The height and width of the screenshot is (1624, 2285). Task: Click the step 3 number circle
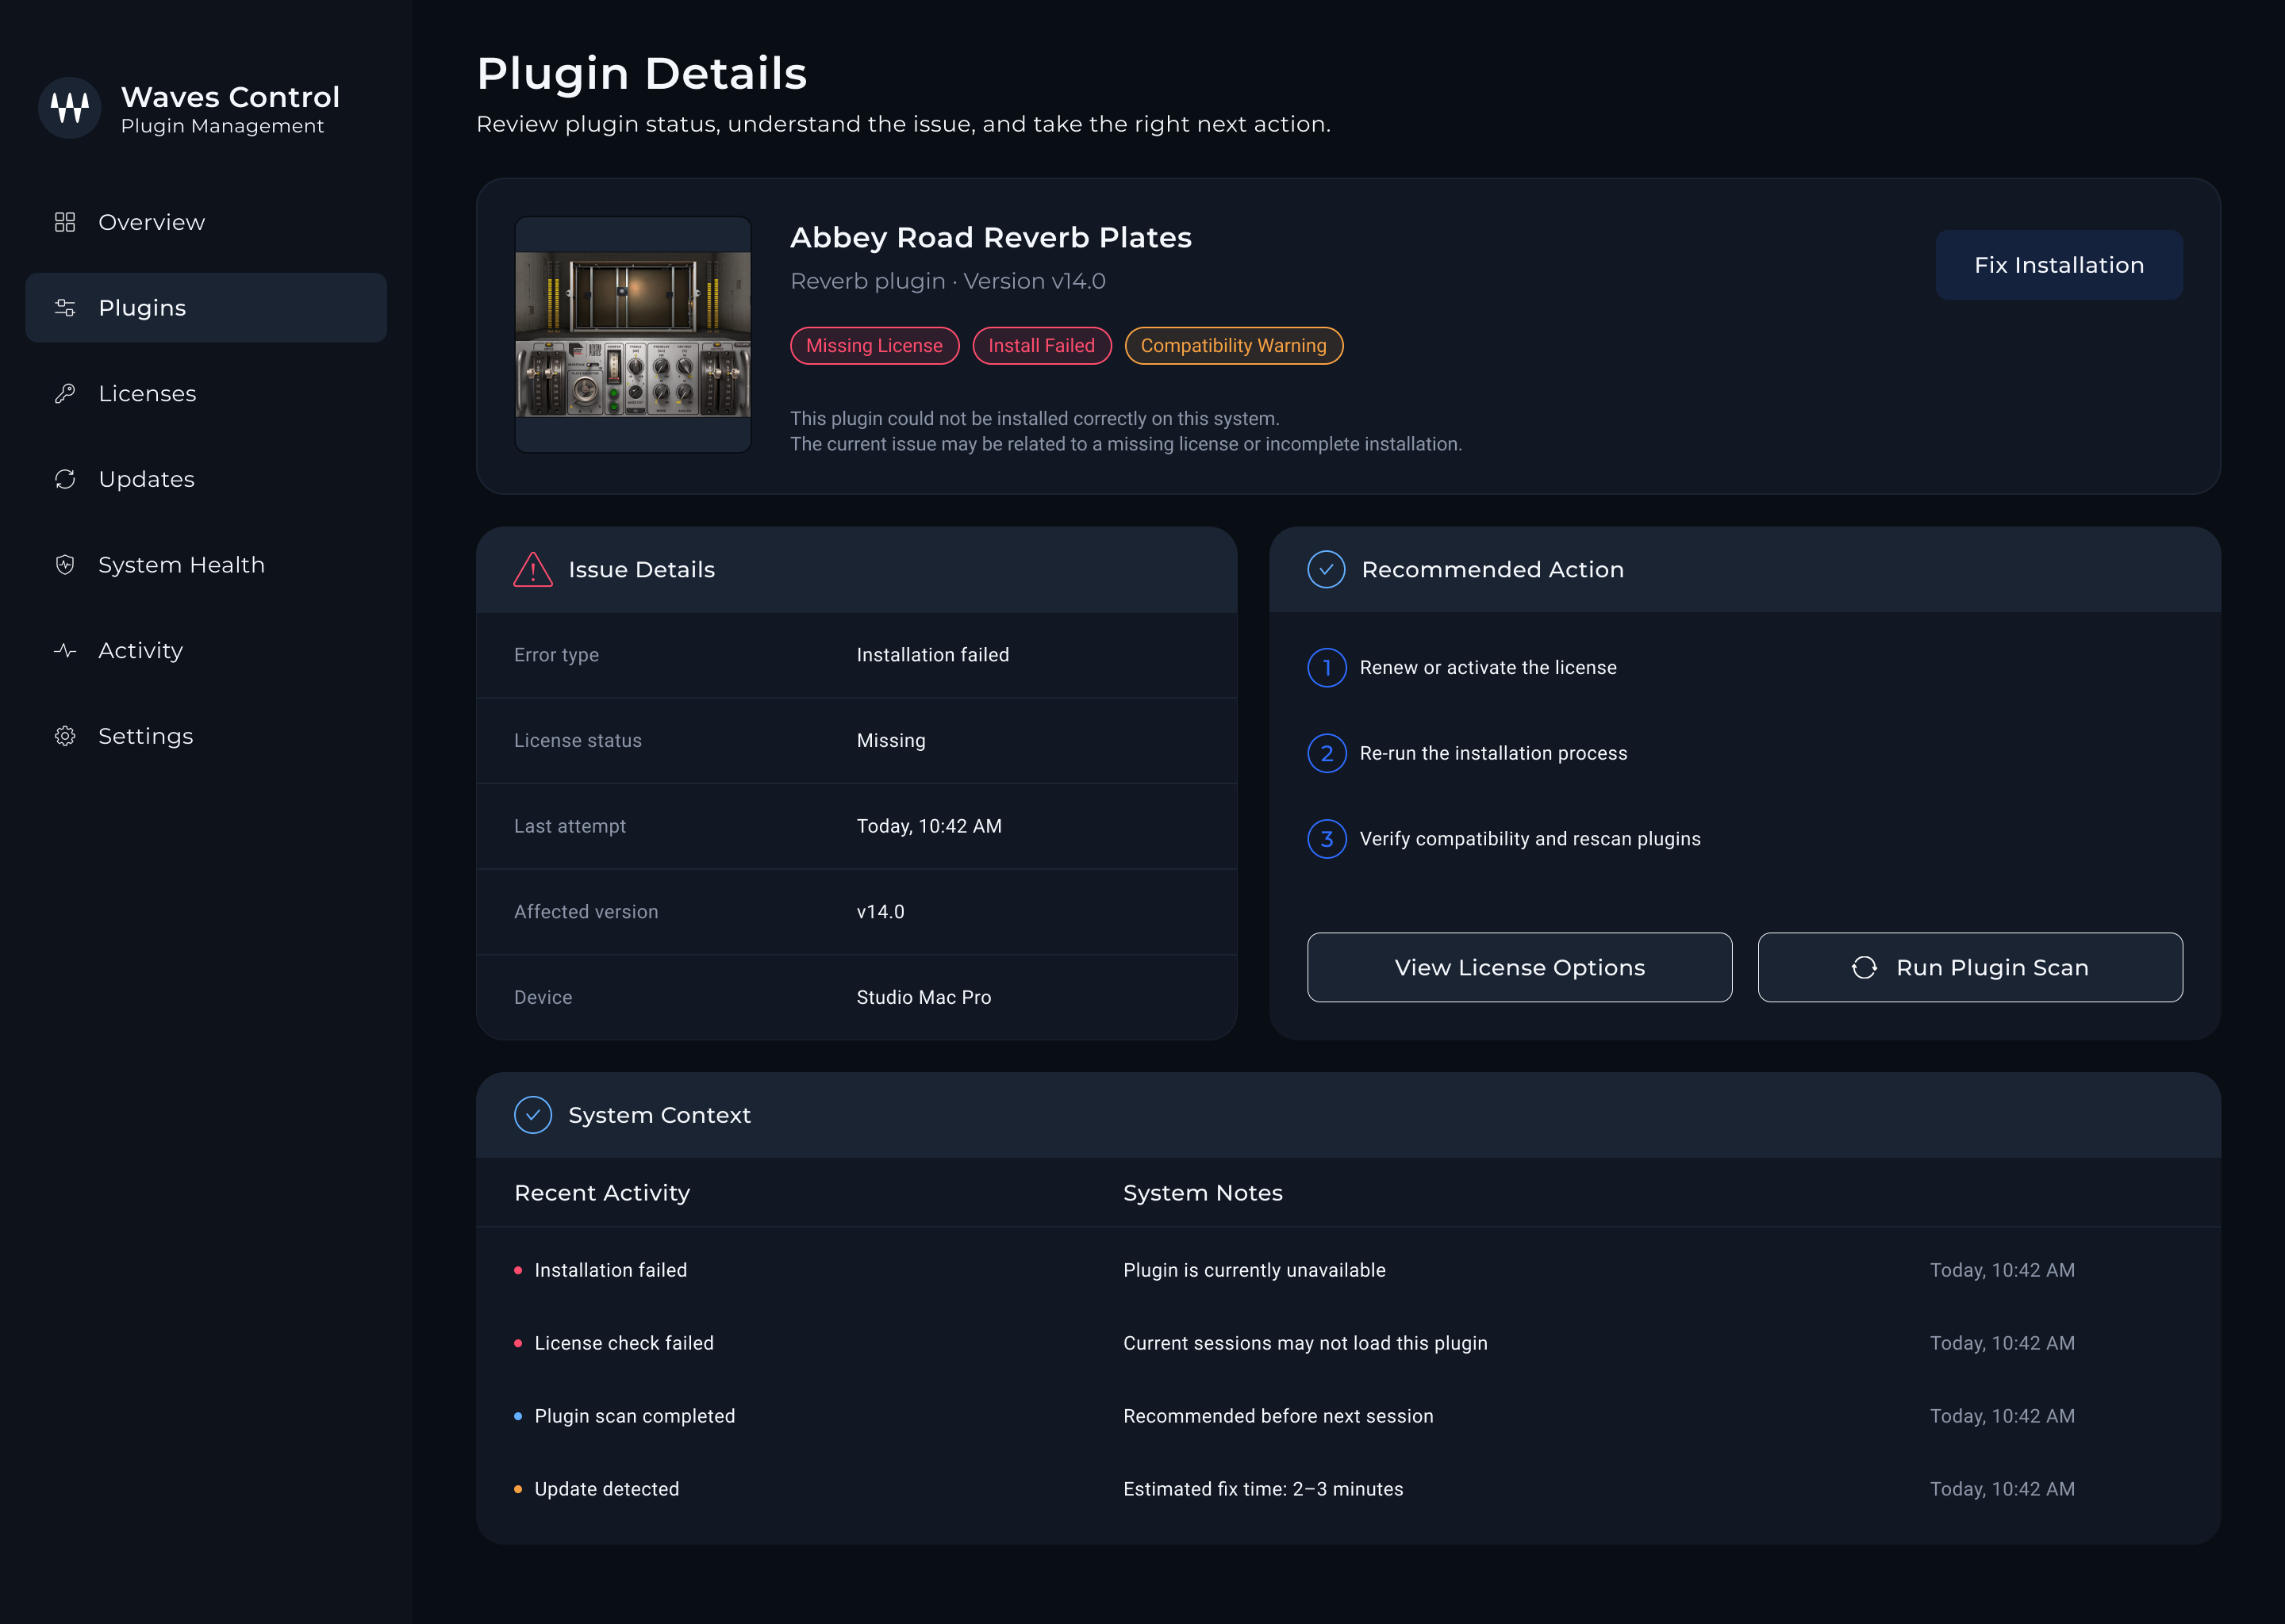1327,839
